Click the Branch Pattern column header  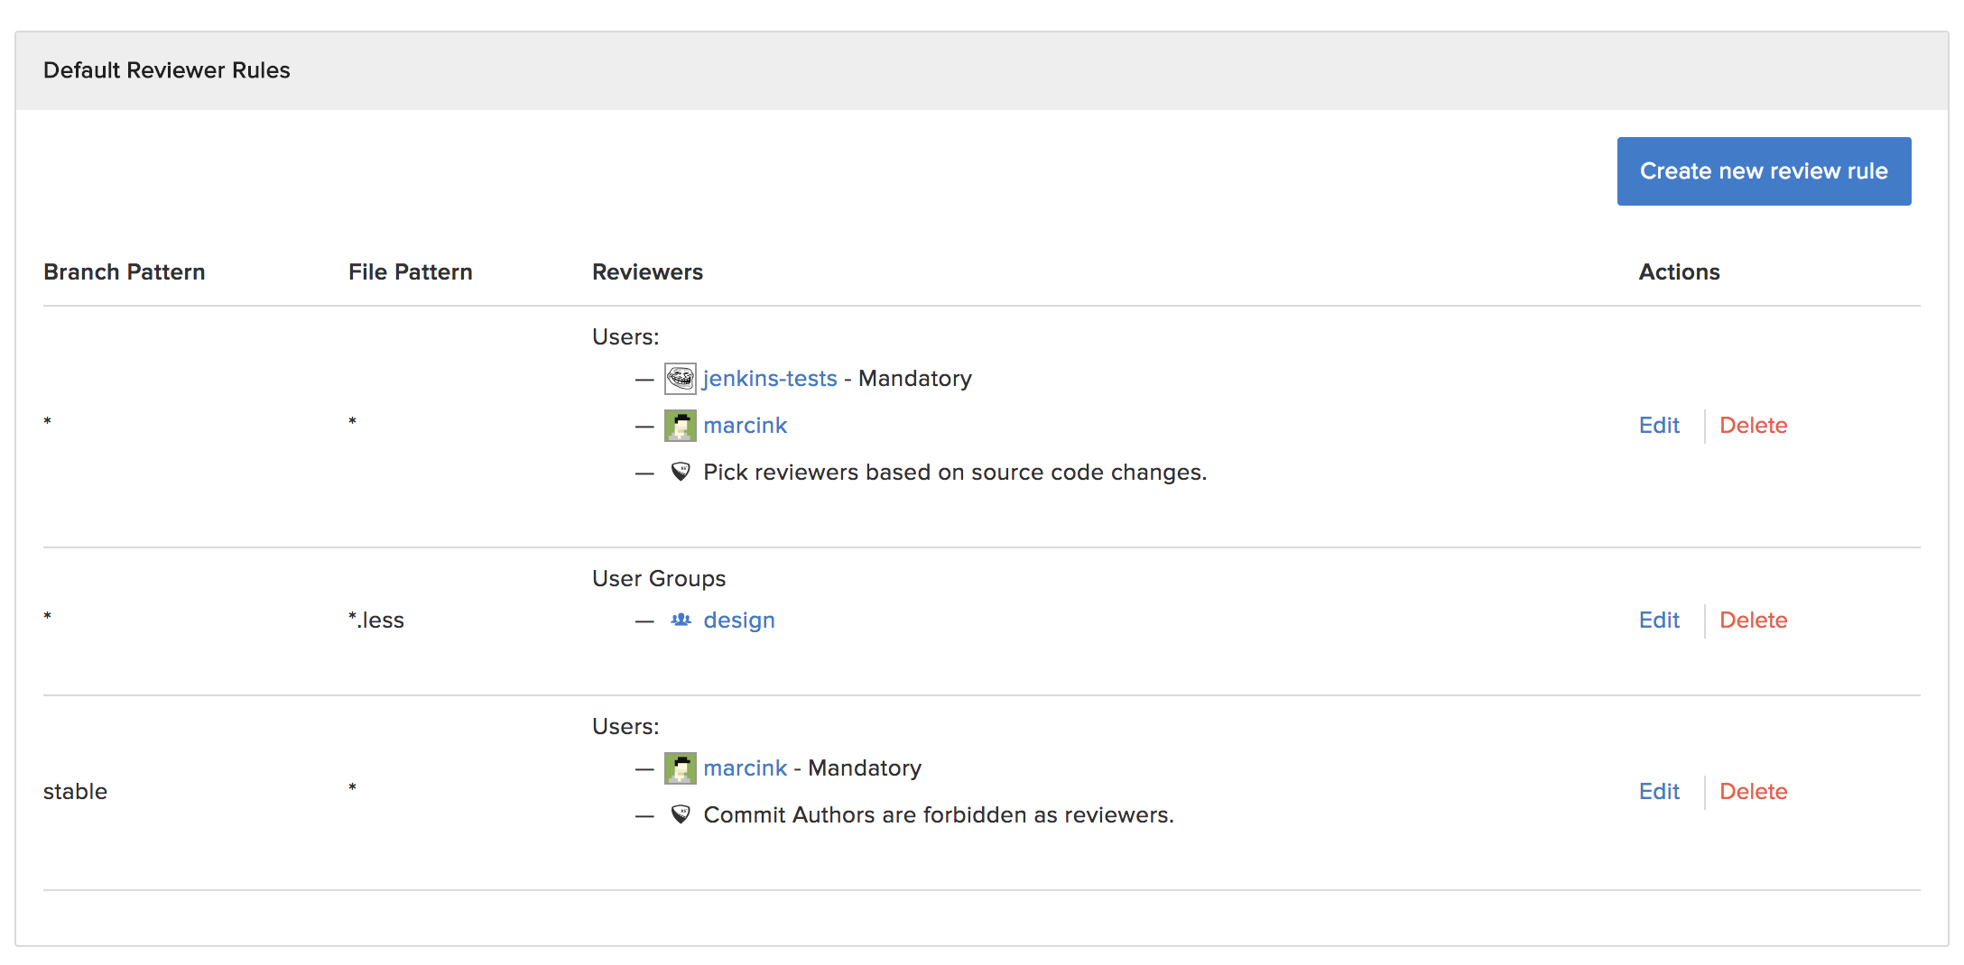[125, 272]
